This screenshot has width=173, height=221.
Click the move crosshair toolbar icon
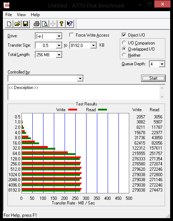53,24
